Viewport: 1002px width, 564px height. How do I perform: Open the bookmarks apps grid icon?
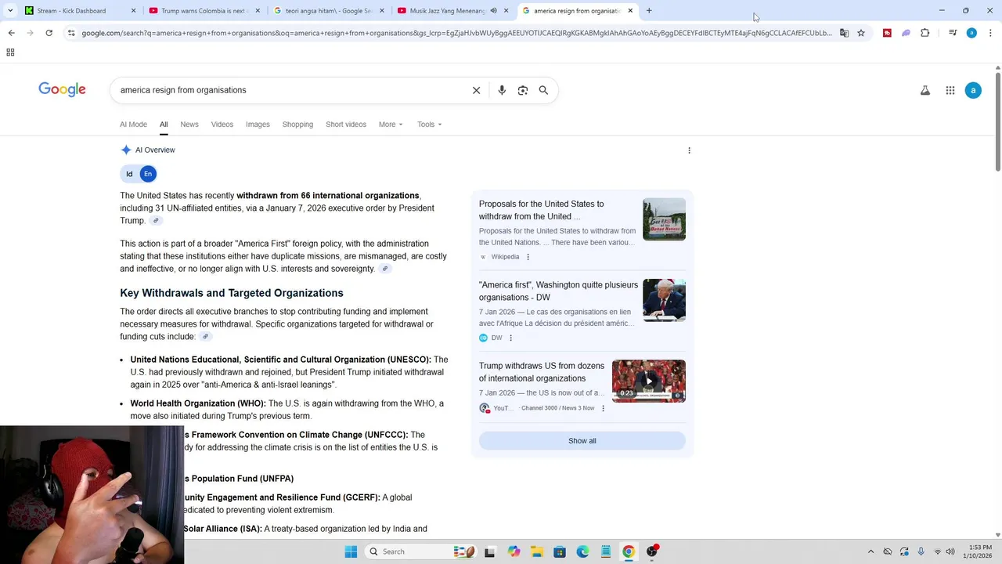click(x=10, y=52)
